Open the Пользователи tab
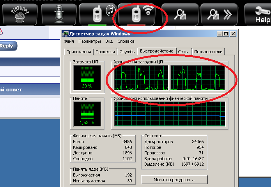 click(208, 52)
